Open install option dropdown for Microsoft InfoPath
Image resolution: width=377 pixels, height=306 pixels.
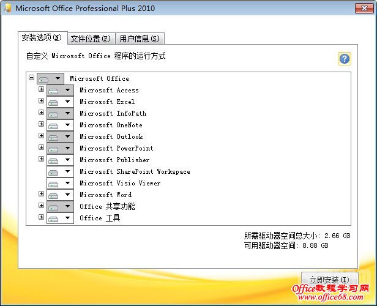[60, 113]
